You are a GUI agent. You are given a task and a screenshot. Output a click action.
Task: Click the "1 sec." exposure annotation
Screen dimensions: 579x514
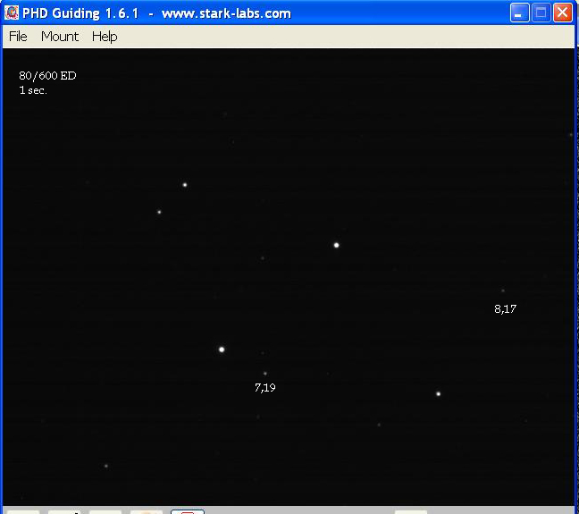click(33, 90)
